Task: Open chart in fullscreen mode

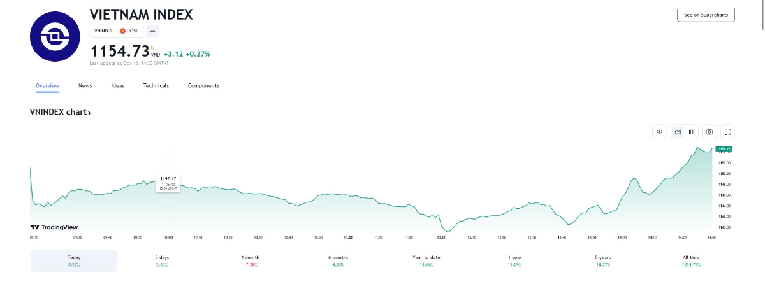Action: tap(728, 132)
